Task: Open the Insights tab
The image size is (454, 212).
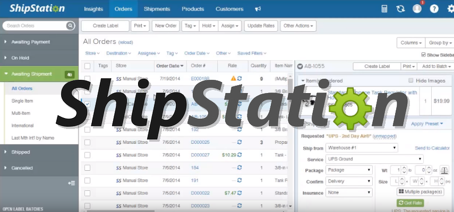Action: click(93, 9)
